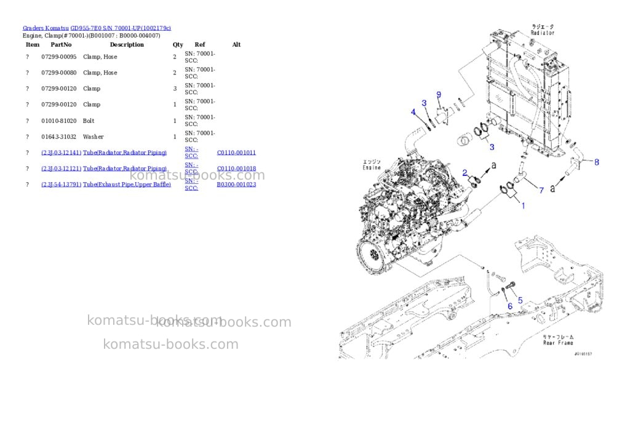
Task: Select part number 01010-81020
Action: click(59, 121)
